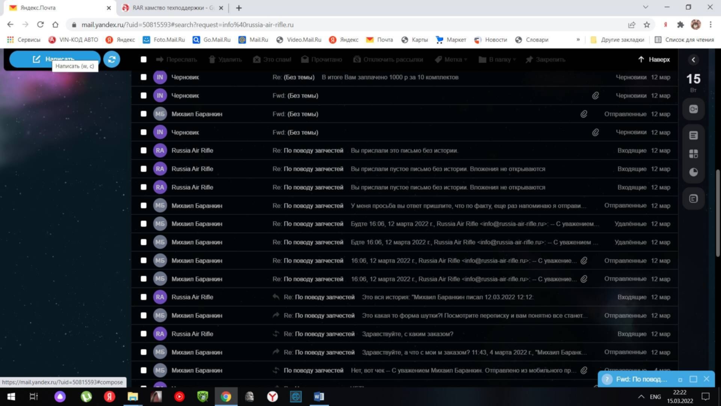
Task: Bookmark this page with star icon
Action: point(647,25)
